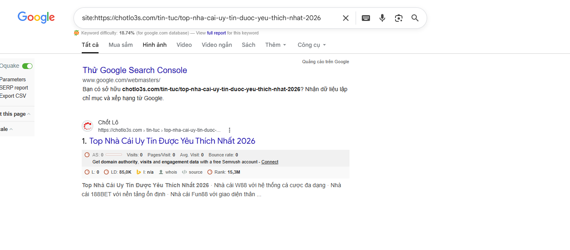Open the whois link

[171, 172]
